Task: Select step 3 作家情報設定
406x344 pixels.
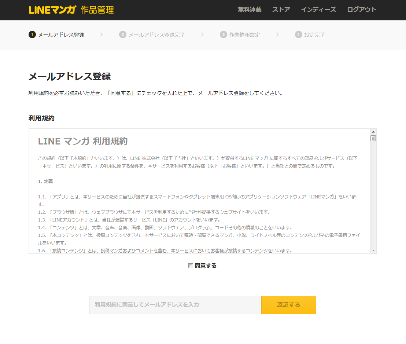Action: coord(240,35)
